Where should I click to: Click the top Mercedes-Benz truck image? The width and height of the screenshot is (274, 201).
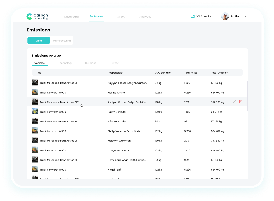point(35,82)
